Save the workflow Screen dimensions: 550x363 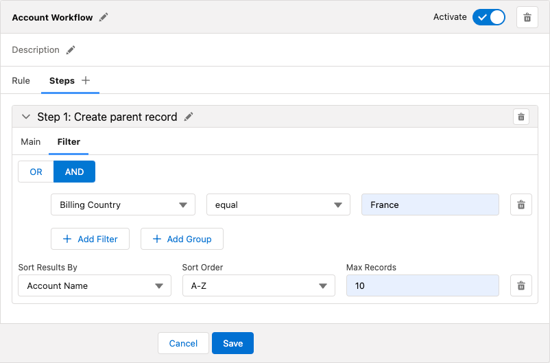coord(233,343)
